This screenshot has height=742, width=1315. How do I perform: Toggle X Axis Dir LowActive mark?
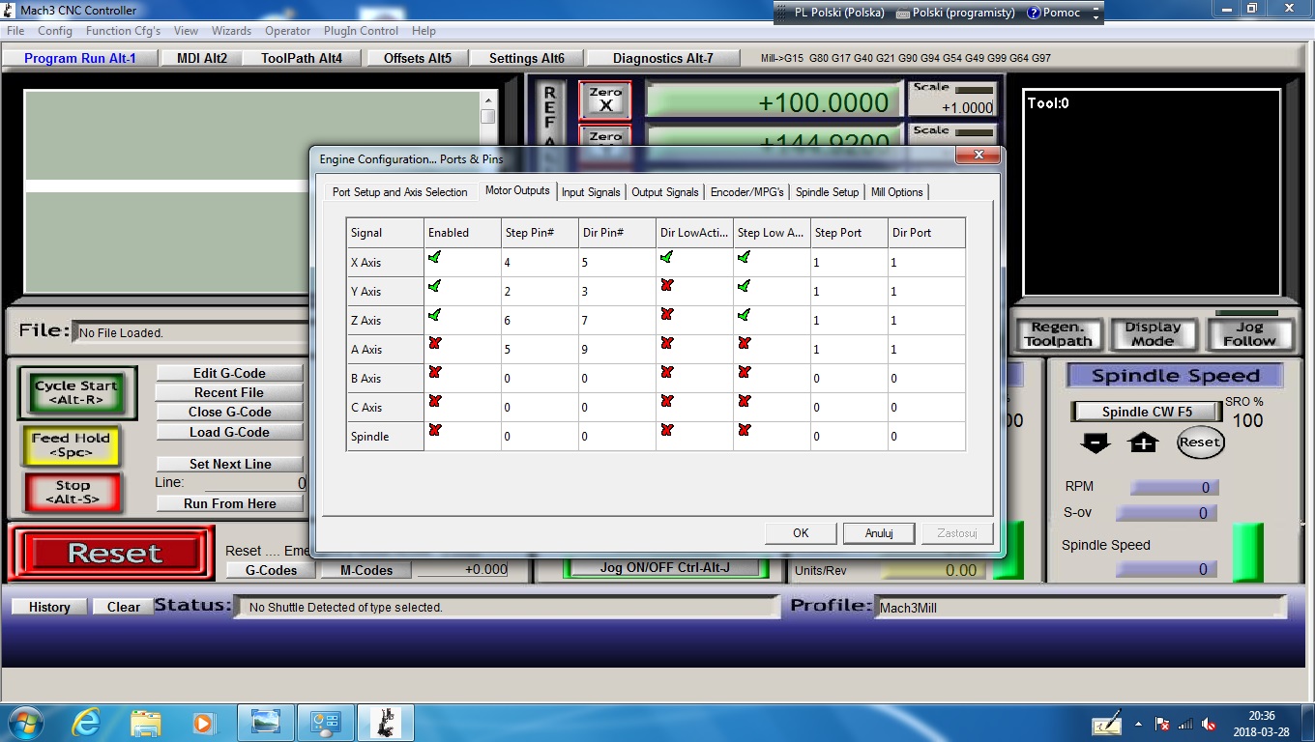667,257
